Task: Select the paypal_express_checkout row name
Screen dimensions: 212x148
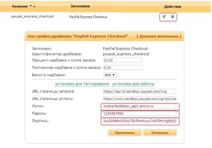Action: coord(32,16)
